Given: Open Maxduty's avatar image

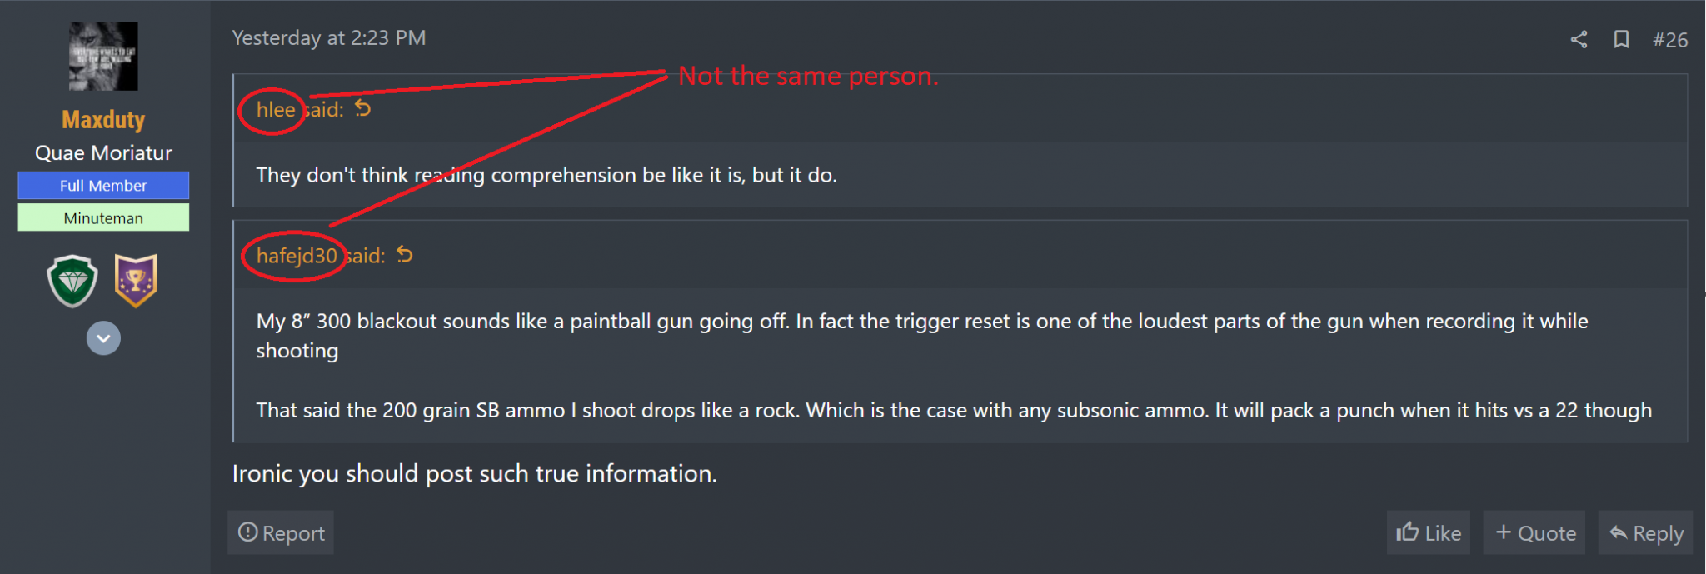Looking at the screenshot, I should click(103, 56).
